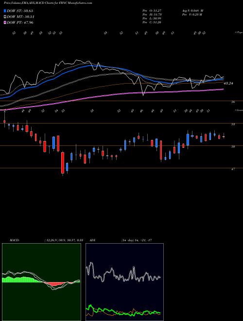
Task: Click the Pre C: 51.20 value
Action: coord(152,22)
